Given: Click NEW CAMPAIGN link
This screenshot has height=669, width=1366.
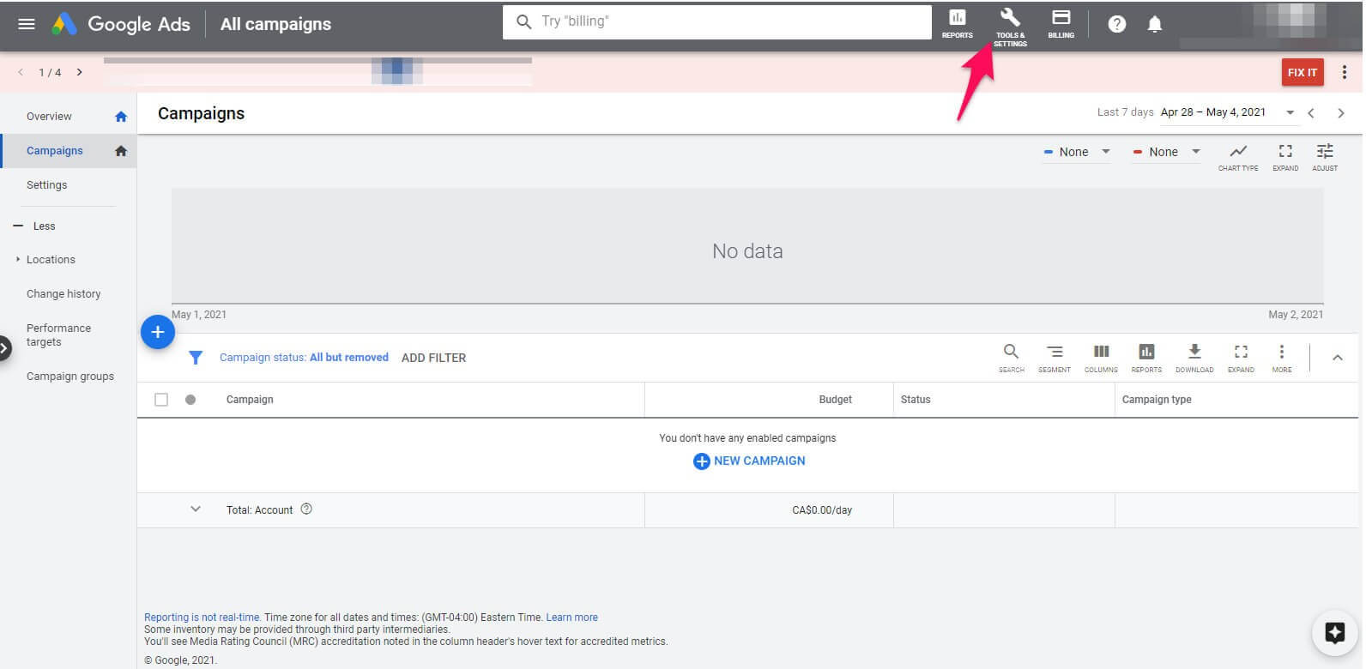Looking at the screenshot, I should tap(749, 461).
